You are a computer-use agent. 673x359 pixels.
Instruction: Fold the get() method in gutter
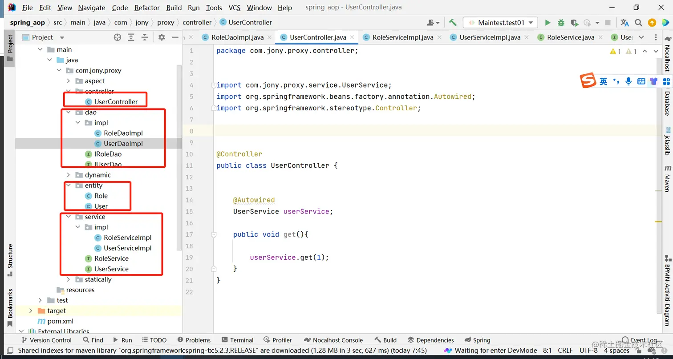pyautogui.click(x=214, y=234)
